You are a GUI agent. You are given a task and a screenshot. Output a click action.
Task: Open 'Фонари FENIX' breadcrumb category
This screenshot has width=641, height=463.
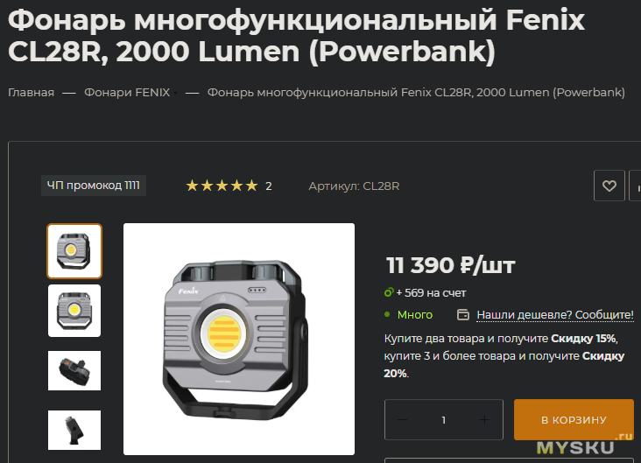point(127,93)
